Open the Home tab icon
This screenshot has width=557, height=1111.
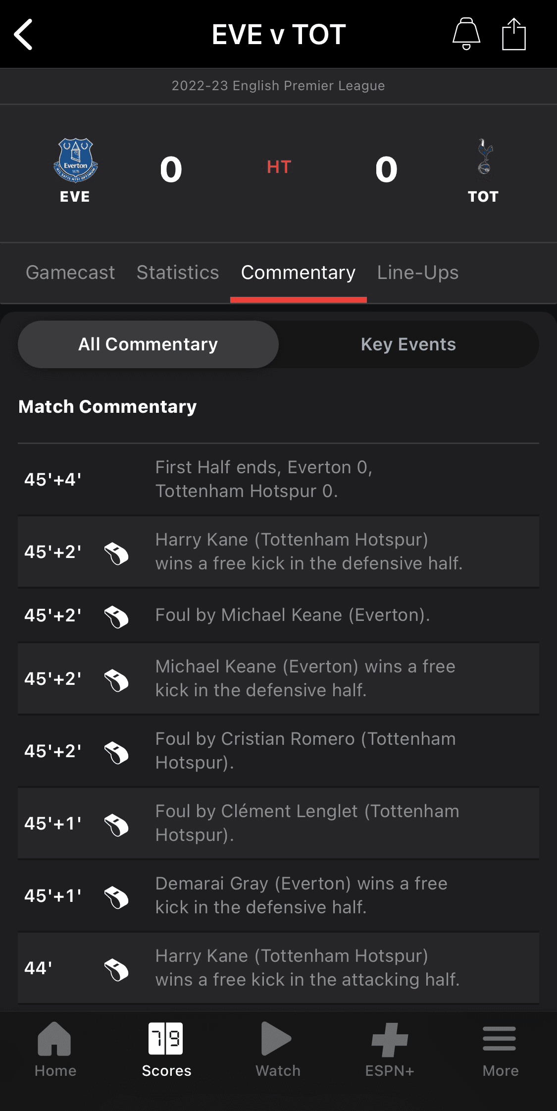click(x=55, y=1039)
